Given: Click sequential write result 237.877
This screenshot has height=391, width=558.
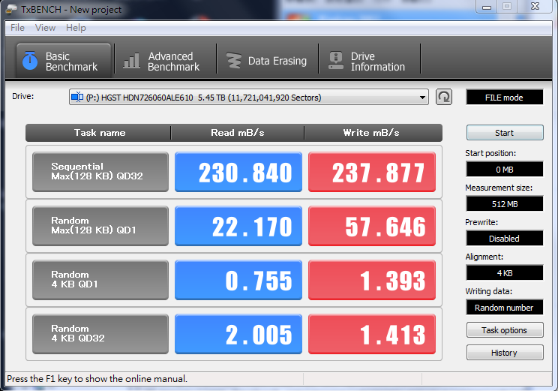Looking at the screenshot, I should point(372,172).
